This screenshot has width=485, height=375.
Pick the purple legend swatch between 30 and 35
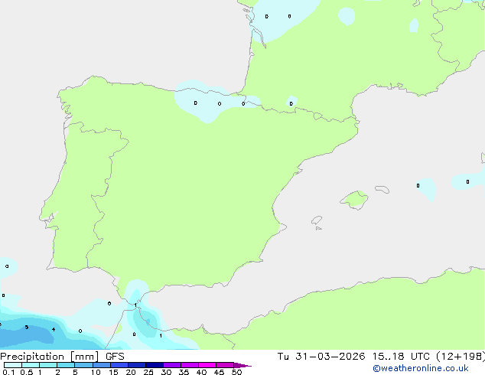[172, 365]
